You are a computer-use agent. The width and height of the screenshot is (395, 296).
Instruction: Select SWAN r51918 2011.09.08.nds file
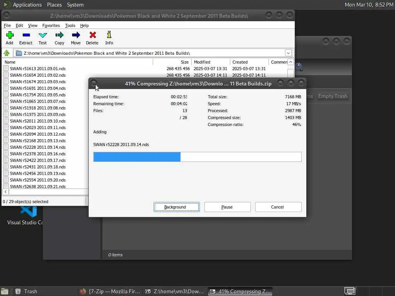pos(38,108)
